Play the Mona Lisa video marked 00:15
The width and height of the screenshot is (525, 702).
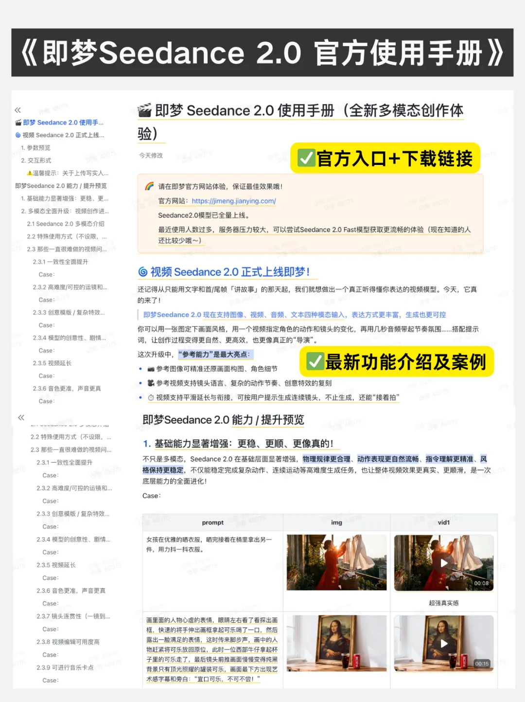pos(444,643)
